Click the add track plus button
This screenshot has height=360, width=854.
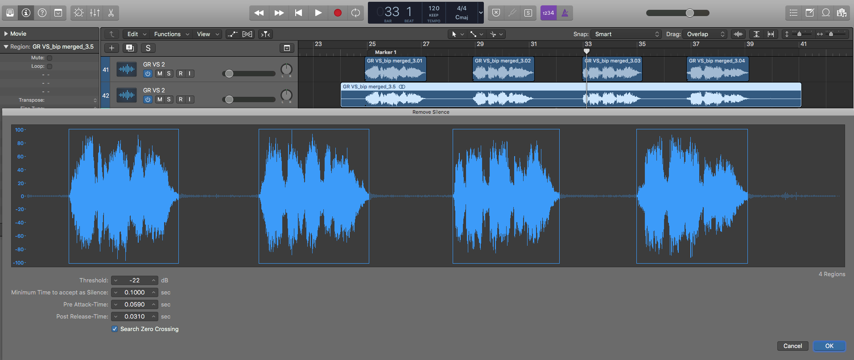(x=111, y=48)
